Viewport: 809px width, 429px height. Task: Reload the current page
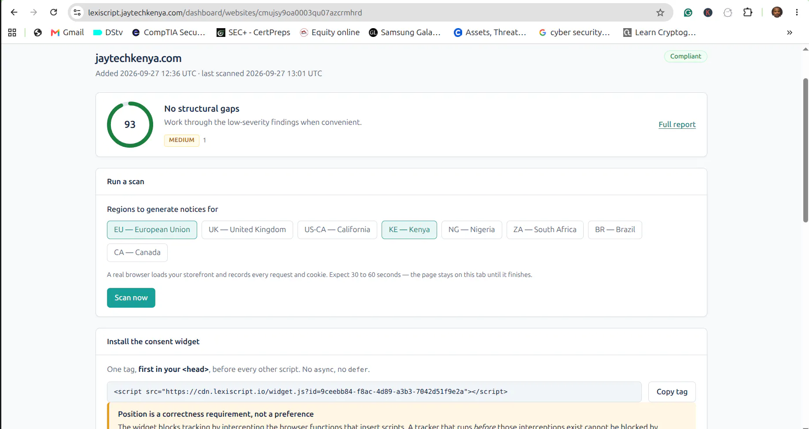pos(54,12)
